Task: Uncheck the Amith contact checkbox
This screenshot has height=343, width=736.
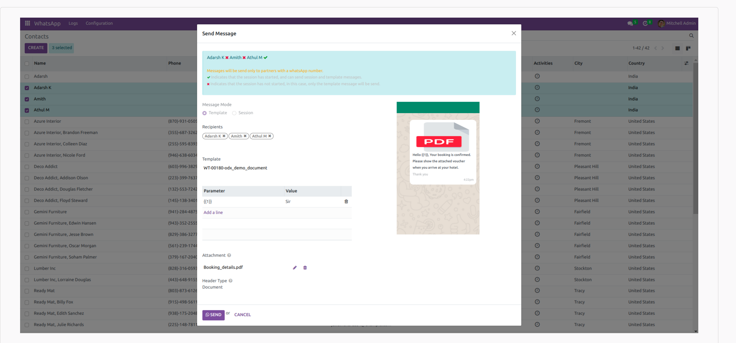Action: 27,99
